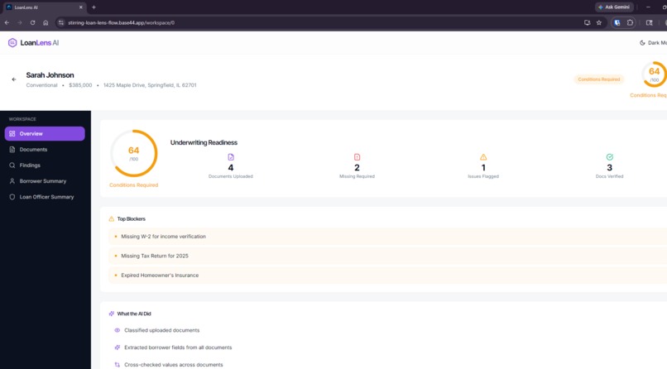Open Loan Officer Summary in the sidebar

click(x=45, y=197)
